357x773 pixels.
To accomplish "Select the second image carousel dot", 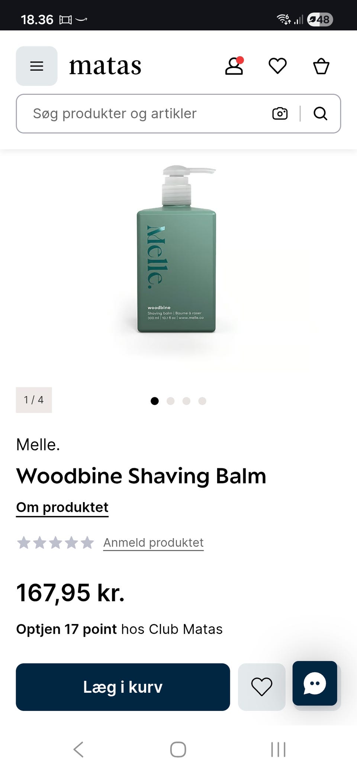I will click(x=171, y=401).
